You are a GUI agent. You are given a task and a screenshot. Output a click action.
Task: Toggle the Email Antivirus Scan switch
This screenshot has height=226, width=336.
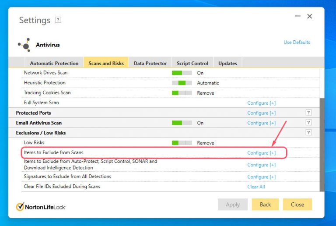pyautogui.click(x=182, y=123)
